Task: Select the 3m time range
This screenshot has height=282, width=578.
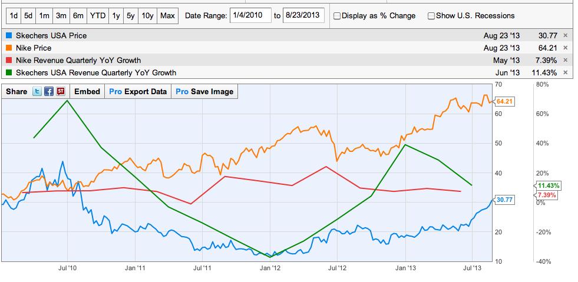Action: pyautogui.click(x=61, y=16)
